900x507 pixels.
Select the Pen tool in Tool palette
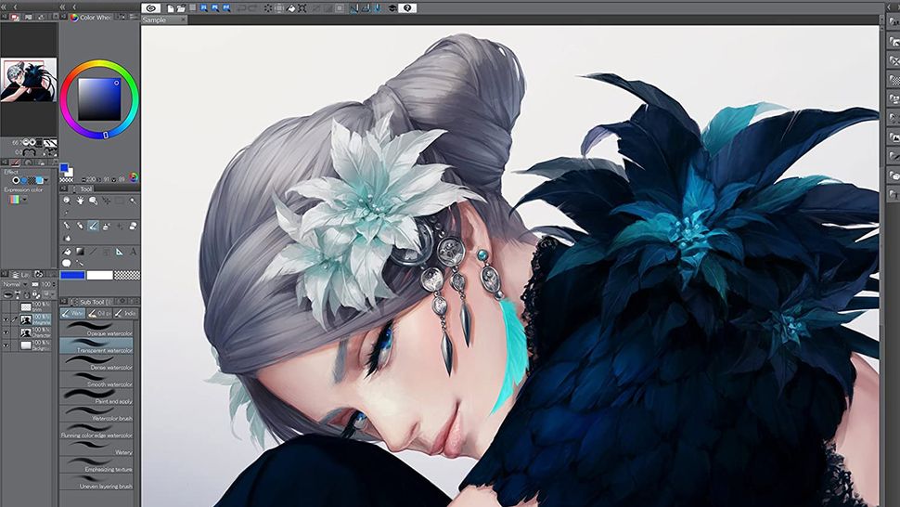(67, 227)
